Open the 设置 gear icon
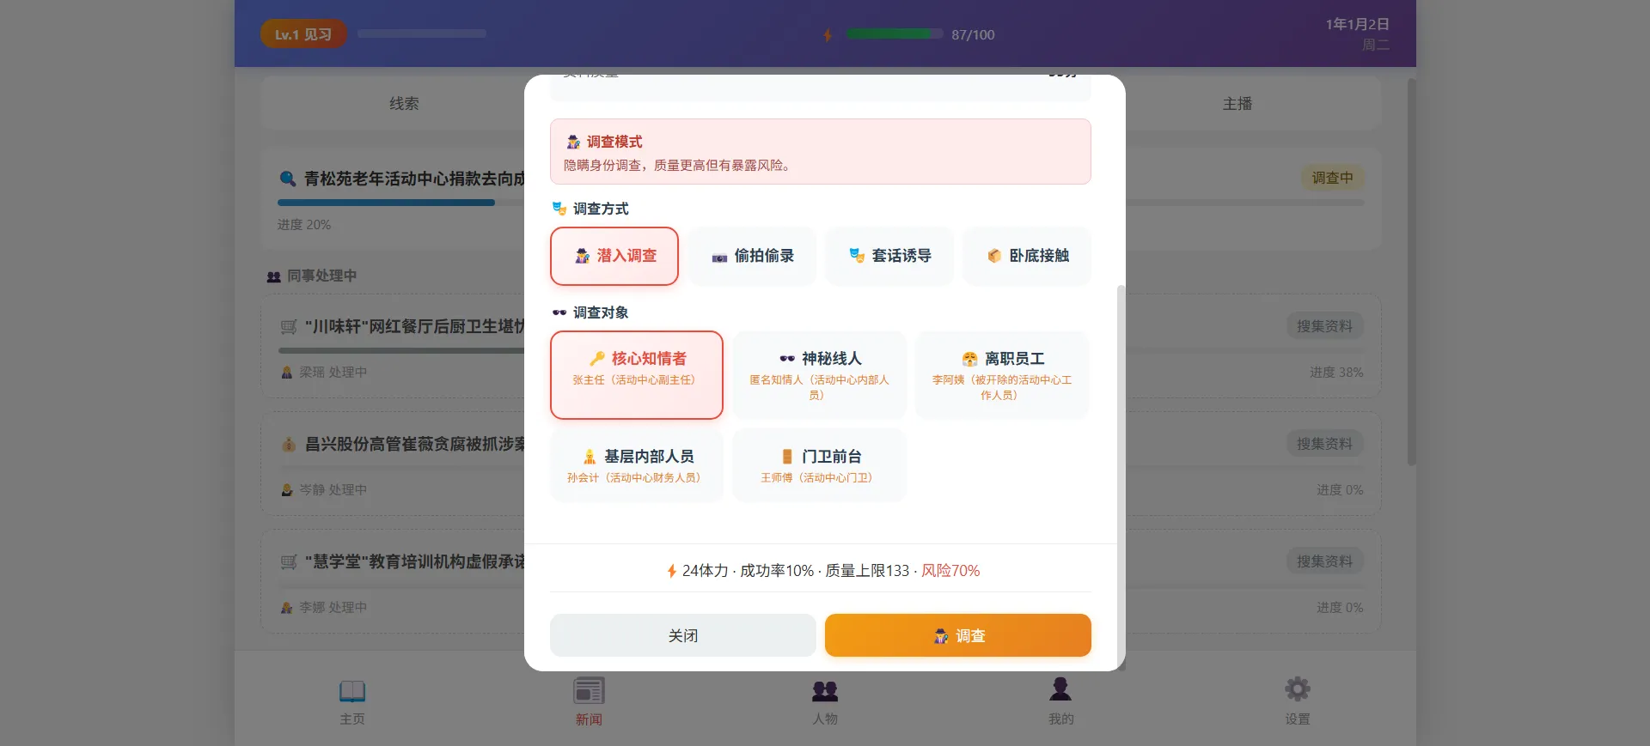 (x=1298, y=689)
